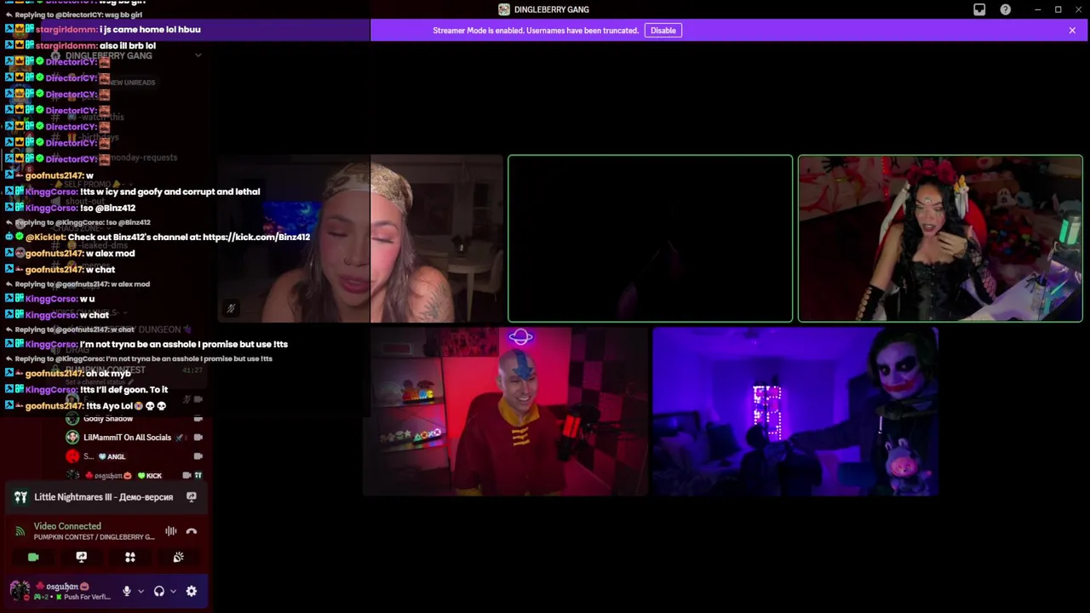
Task: Open the output device chevron beside headphones
Action: [x=173, y=591]
